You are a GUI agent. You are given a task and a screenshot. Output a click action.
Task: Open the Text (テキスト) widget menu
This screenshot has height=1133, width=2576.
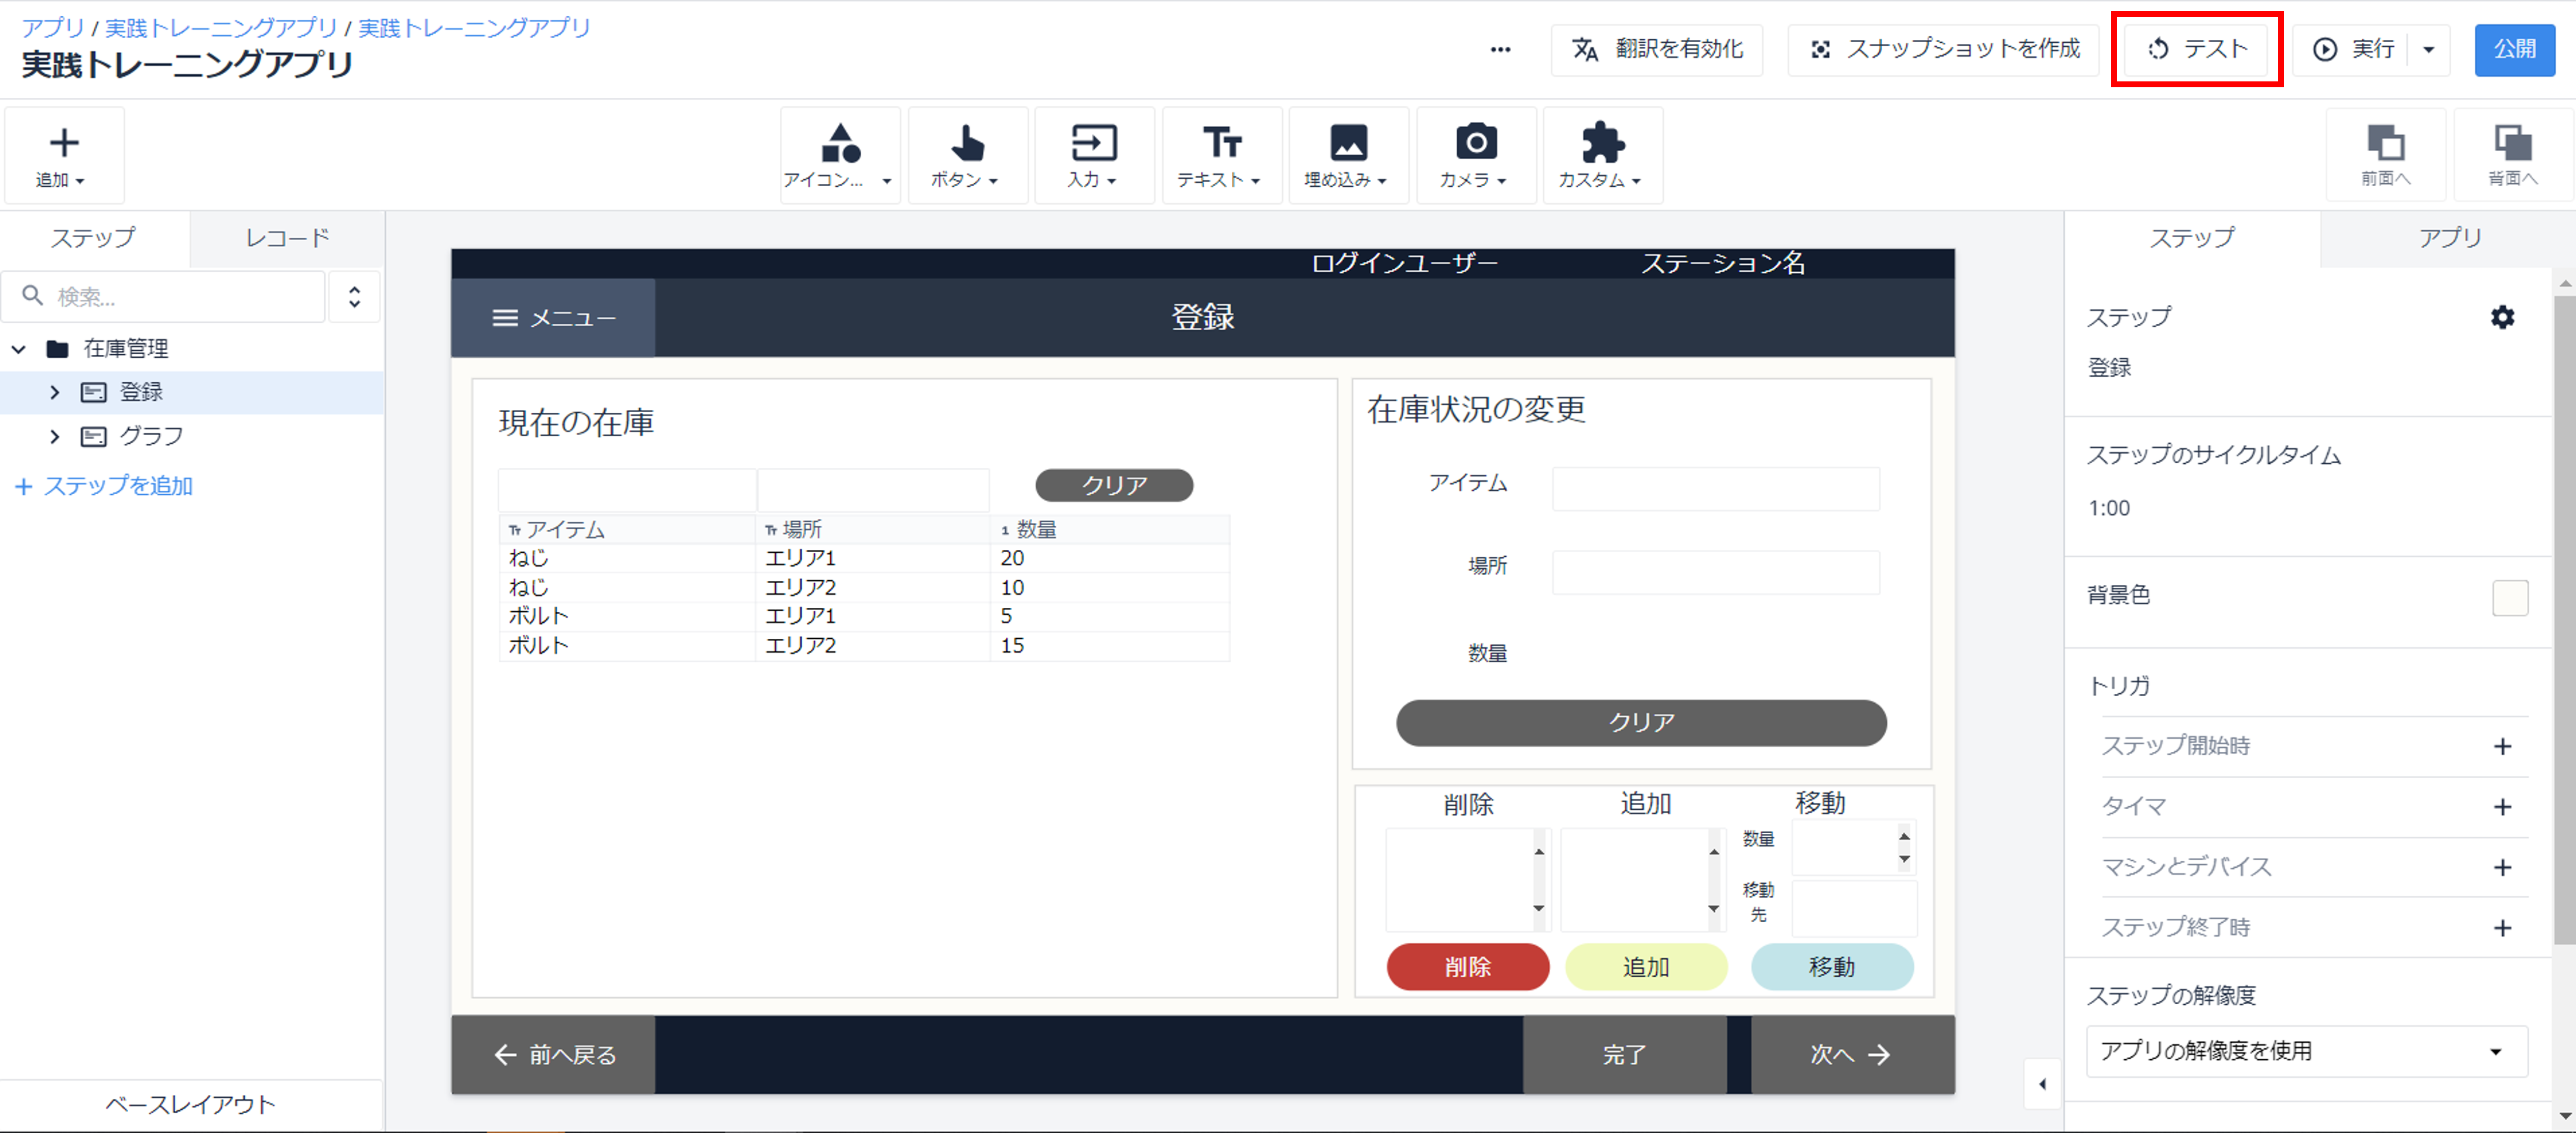coord(1221,155)
